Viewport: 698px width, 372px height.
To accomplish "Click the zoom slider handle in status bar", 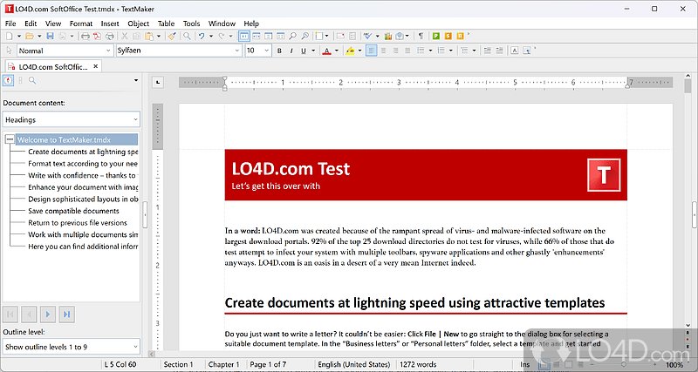I will click(626, 364).
